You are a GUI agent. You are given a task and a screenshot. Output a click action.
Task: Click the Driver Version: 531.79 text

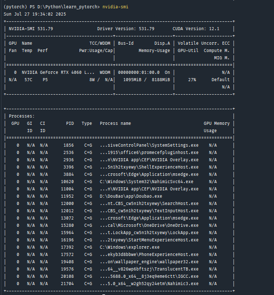(x=126, y=29)
